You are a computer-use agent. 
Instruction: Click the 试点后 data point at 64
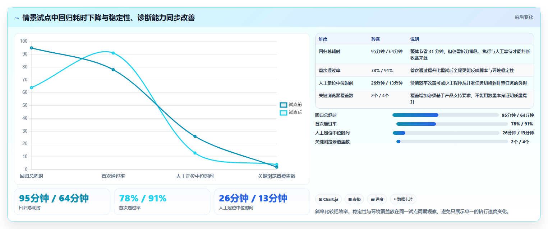tap(32, 87)
